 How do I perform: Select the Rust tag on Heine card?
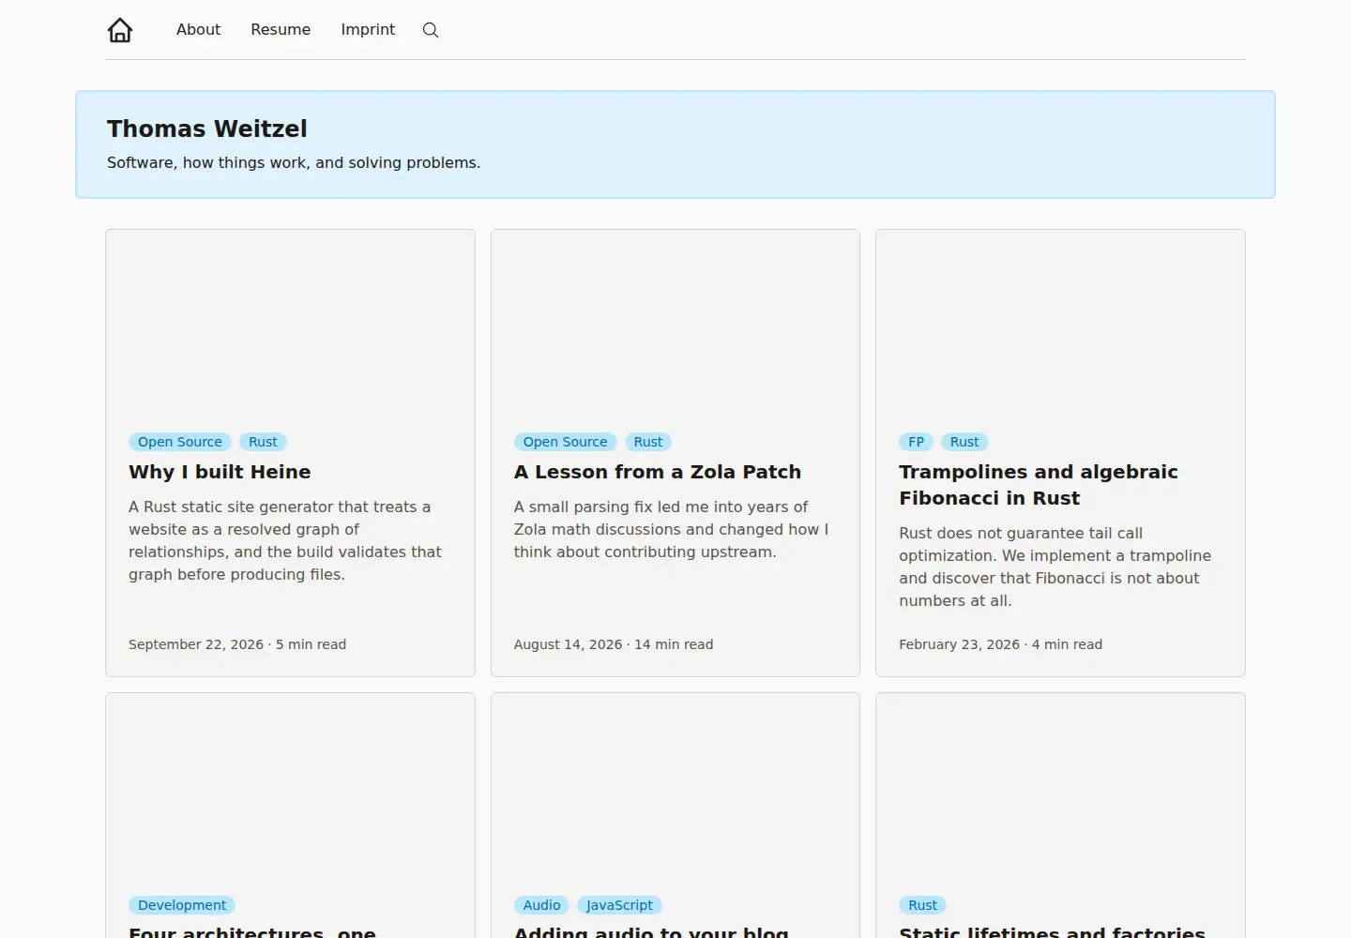click(x=263, y=442)
